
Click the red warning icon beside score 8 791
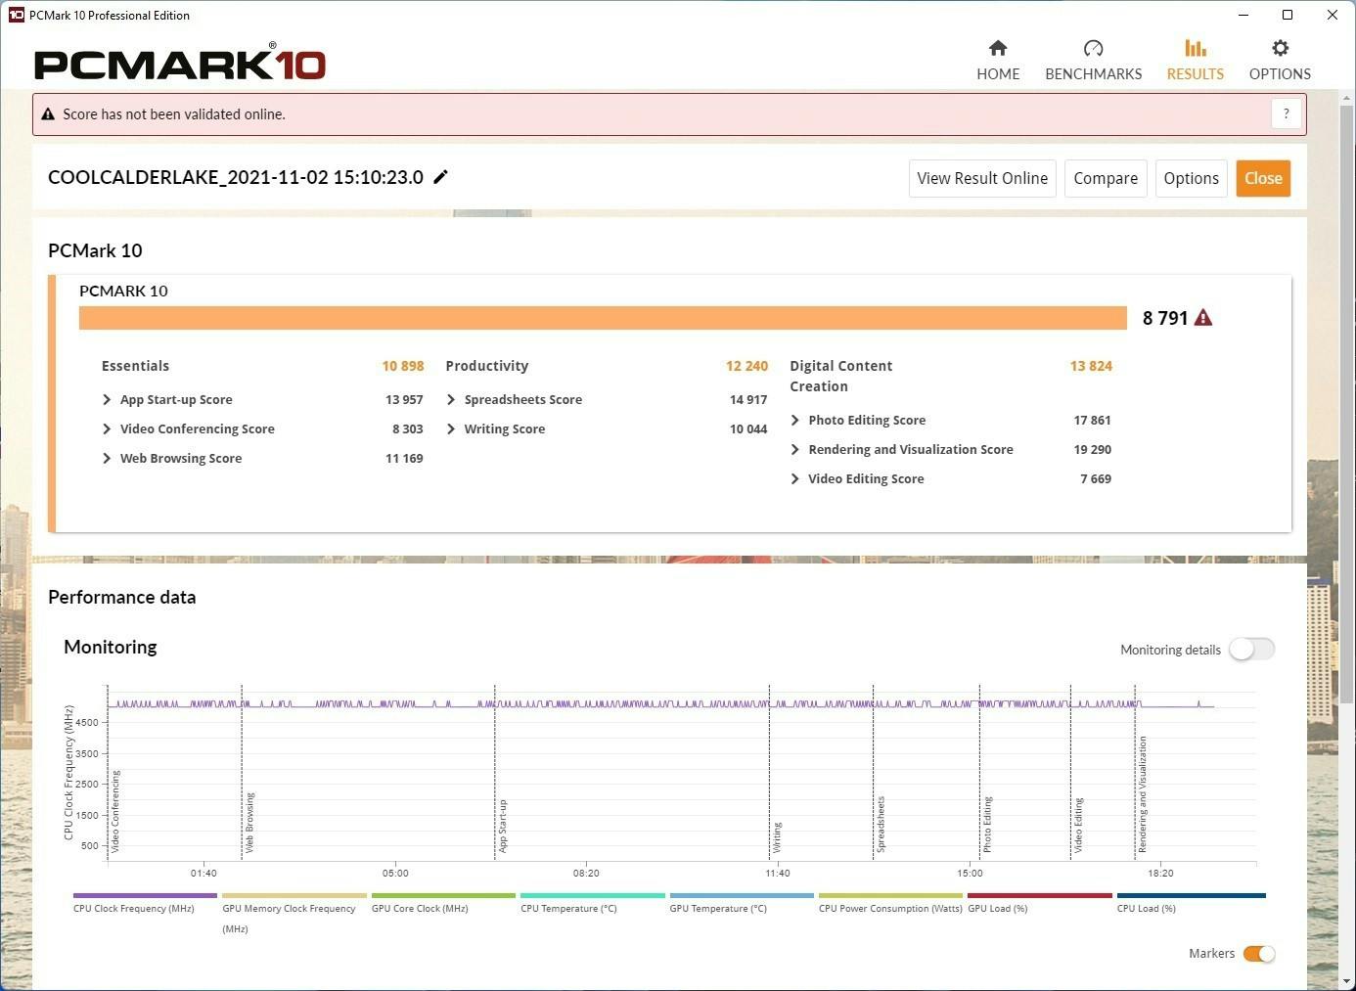tap(1203, 318)
